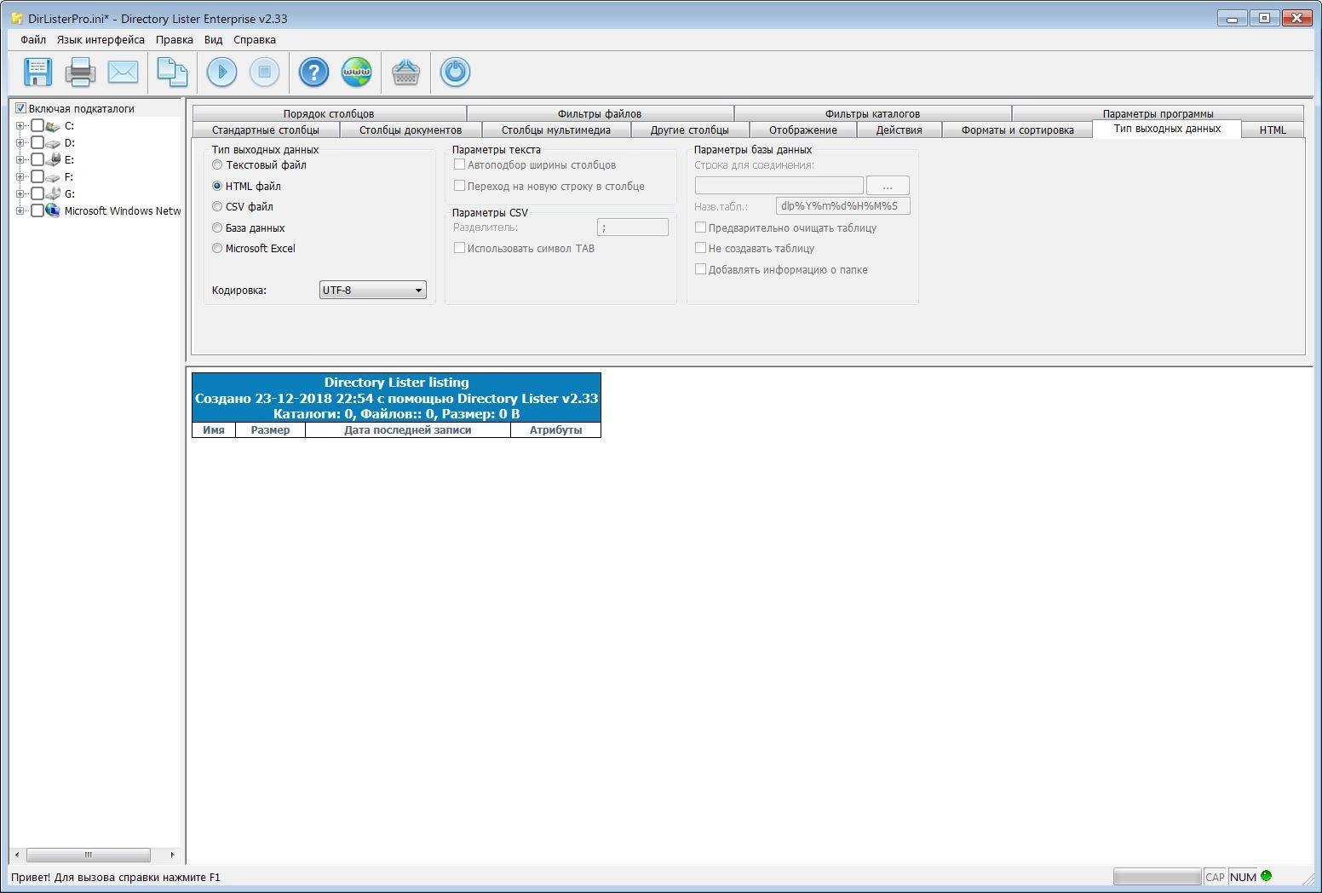This screenshot has width=1322, height=893.
Task: Click the app icon in the title bar
Action: coord(16,18)
